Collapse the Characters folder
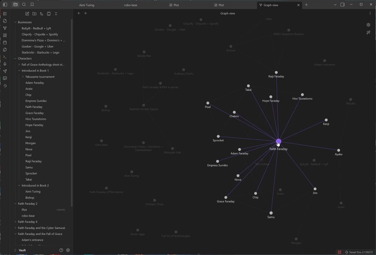The width and height of the screenshot is (376, 255). pyautogui.click(x=15, y=59)
